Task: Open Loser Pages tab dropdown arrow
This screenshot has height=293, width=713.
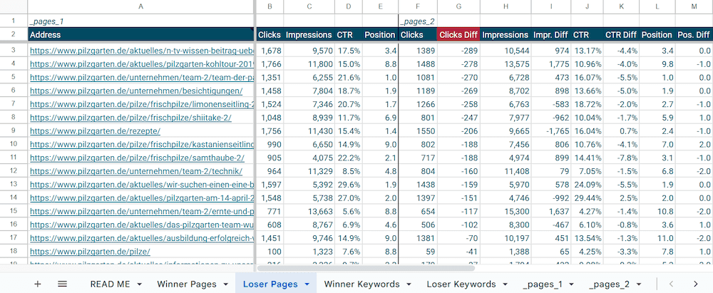Action: 307,284
